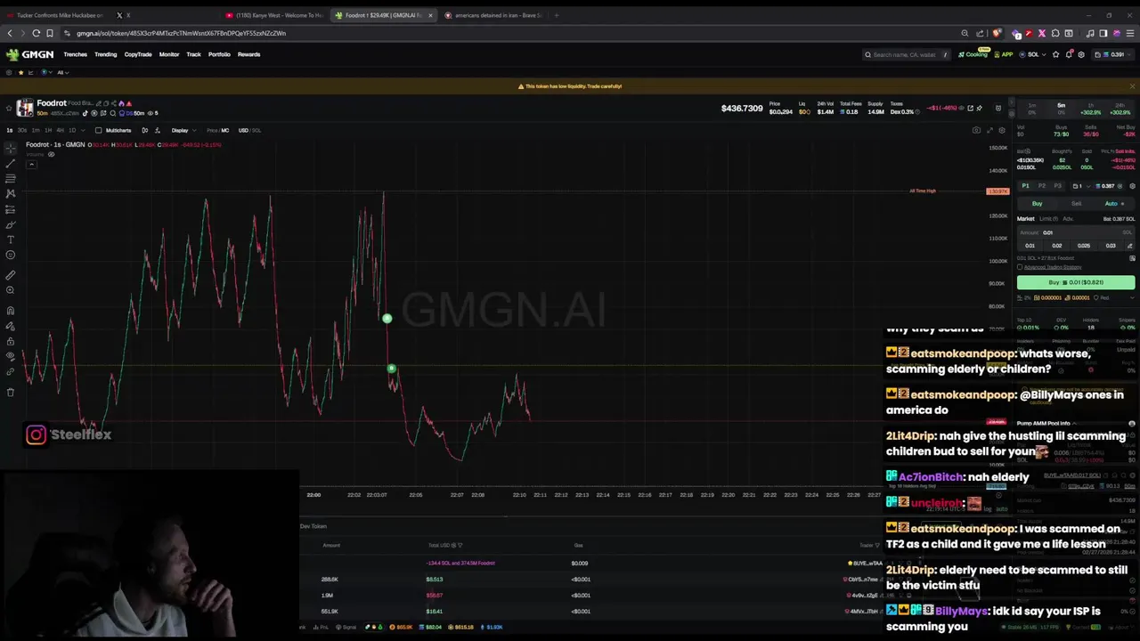
Task: Open the header settings gear
Action: tap(1081, 54)
